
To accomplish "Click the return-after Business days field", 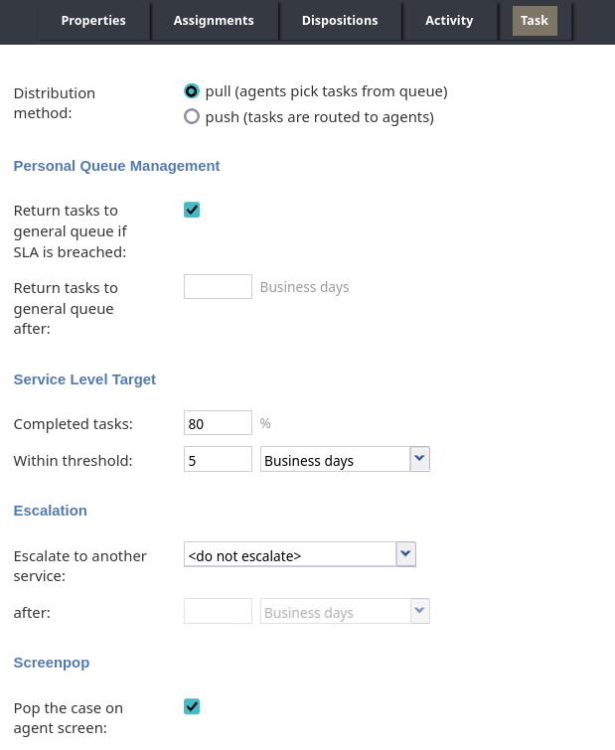I will [x=218, y=286].
